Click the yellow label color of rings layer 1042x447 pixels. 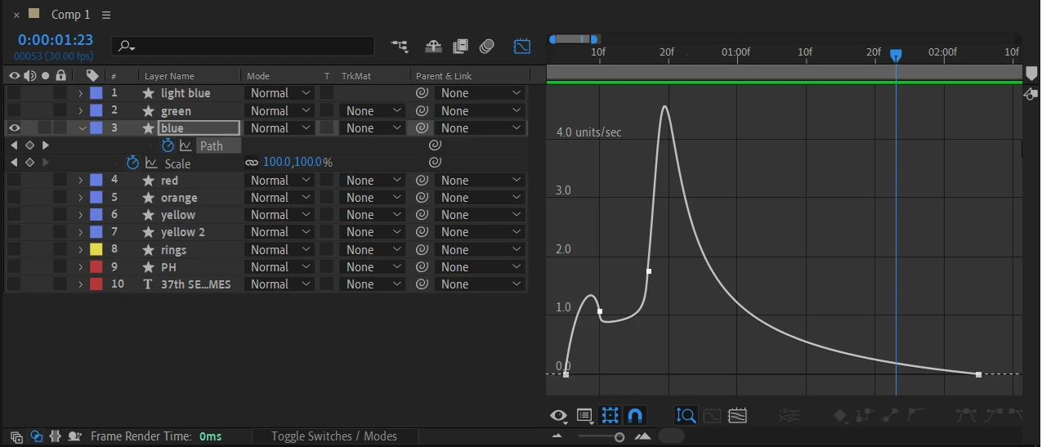96,249
